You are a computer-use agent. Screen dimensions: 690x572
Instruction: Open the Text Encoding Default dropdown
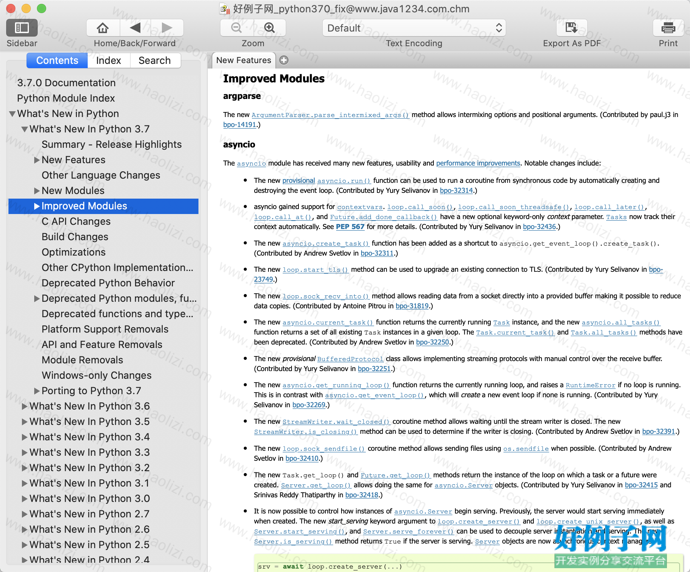point(414,28)
